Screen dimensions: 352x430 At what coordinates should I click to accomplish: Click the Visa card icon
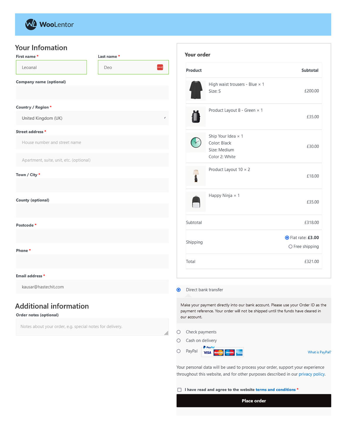207,353
